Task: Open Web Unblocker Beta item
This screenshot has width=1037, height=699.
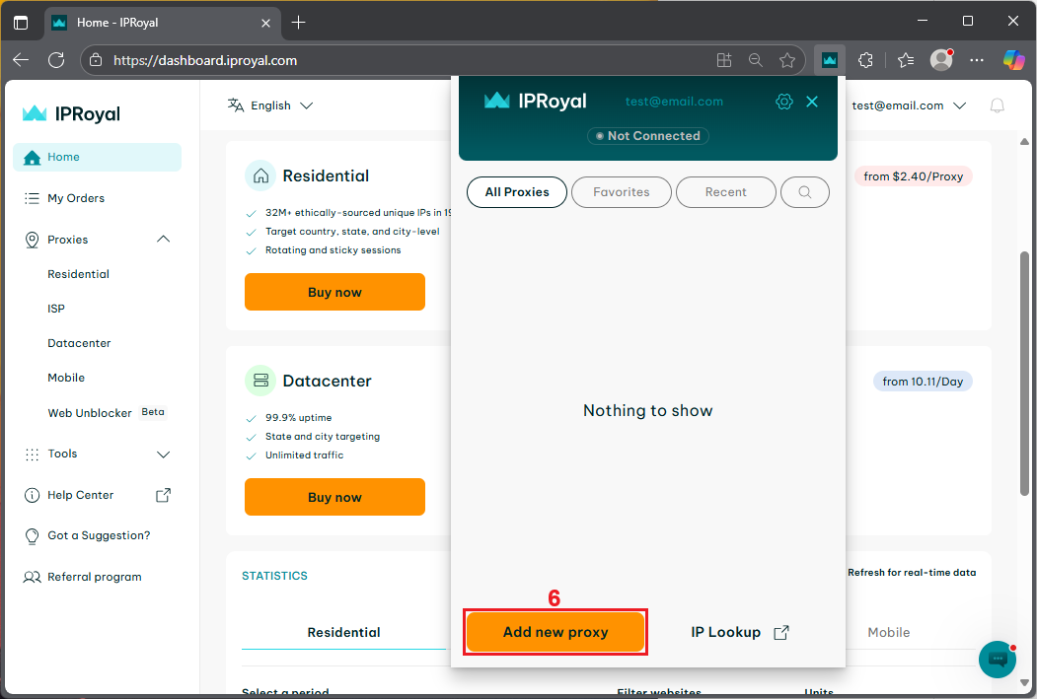Action: [x=107, y=413]
